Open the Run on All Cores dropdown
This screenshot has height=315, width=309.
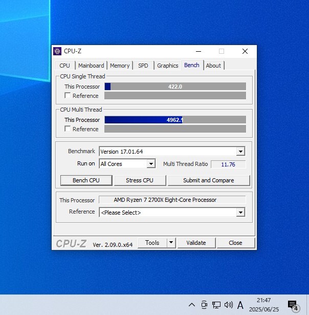(x=151, y=164)
